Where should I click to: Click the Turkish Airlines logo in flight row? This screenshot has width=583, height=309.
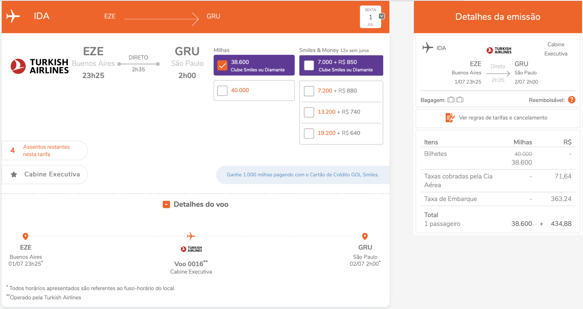point(39,66)
